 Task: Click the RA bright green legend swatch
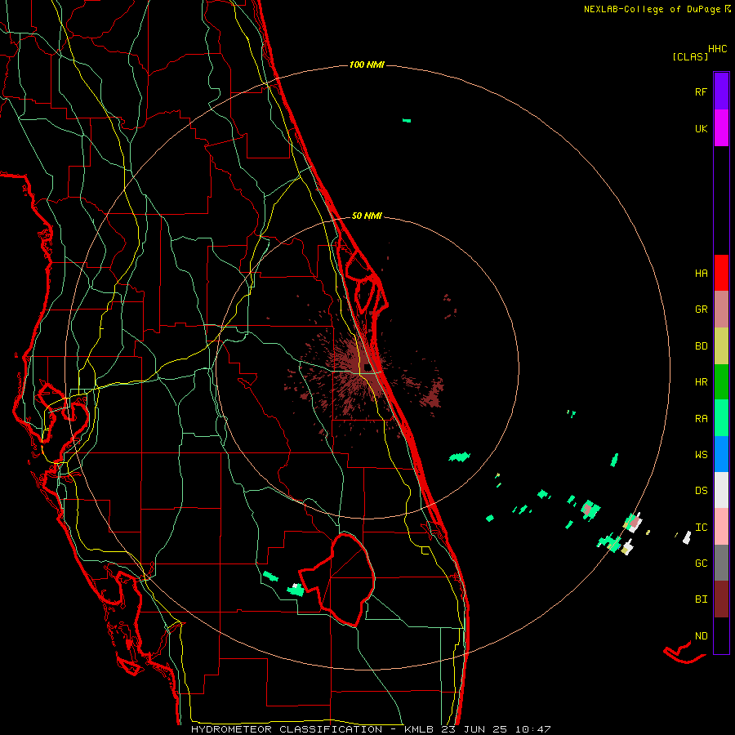(x=721, y=417)
